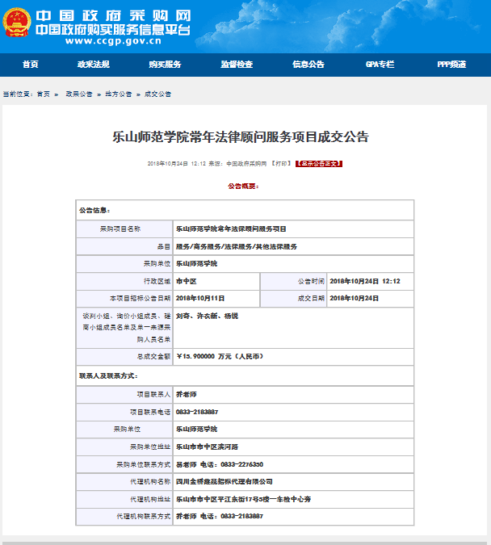The image size is (491, 545).
Task: Navigate to 地方公告 breadcrumb
Action: (119, 94)
